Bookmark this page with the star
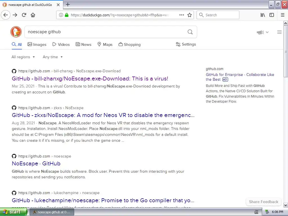The height and width of the screenshot is (216, 288). [x=190, y=15]
